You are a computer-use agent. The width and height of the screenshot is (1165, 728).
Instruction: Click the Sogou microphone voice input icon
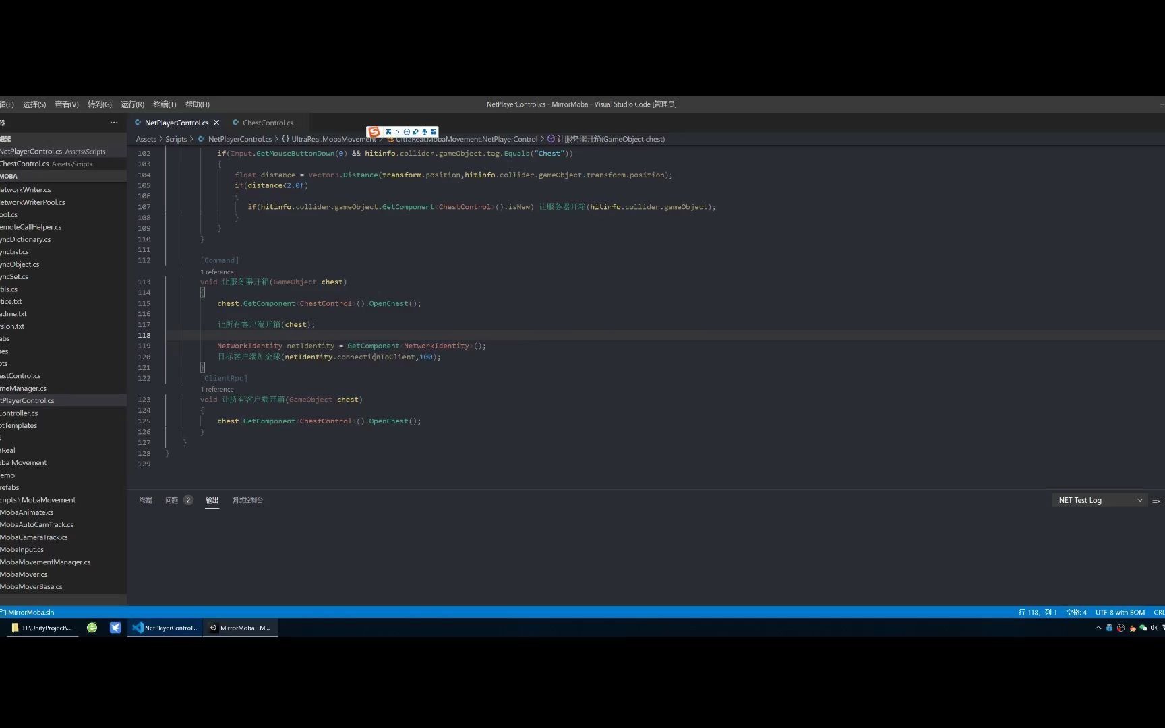coord(425,132)
